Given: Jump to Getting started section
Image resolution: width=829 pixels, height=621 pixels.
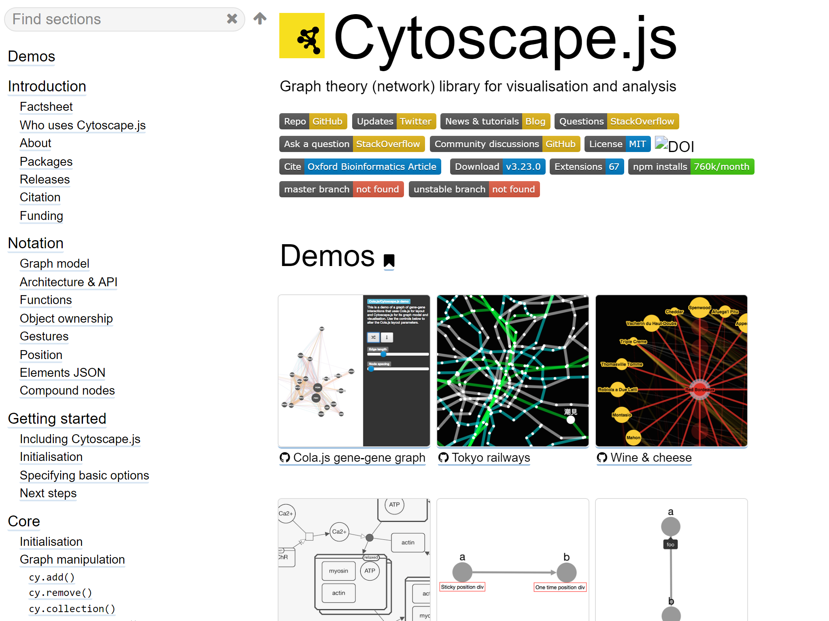Looking at the screenshot, I should (x=57, y=418).
